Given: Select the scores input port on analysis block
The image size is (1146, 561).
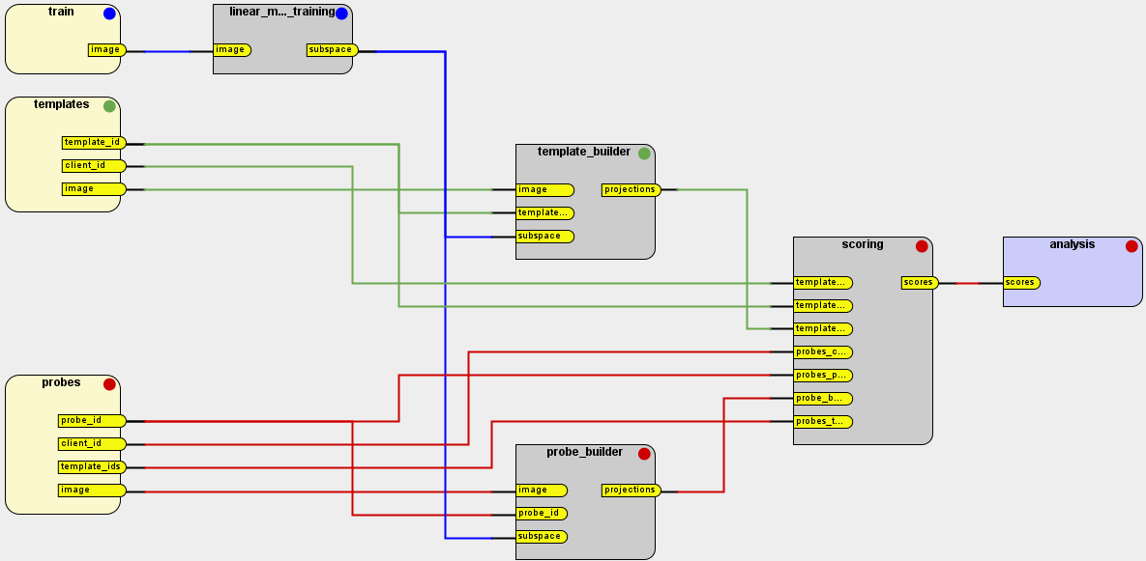Looking at the screenshot, I should (1022, 282).
